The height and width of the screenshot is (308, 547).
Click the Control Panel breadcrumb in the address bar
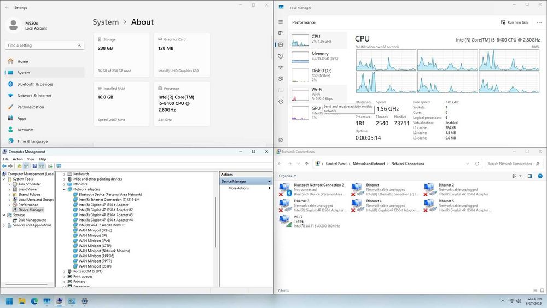(x=336, y=164)
